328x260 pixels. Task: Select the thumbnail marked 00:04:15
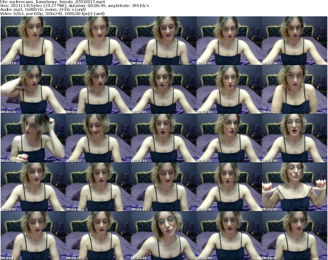99,187
